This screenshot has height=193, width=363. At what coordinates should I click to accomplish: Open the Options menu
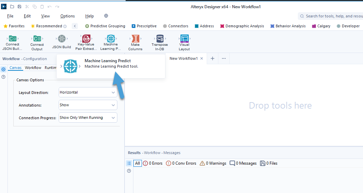pos(67,16)
